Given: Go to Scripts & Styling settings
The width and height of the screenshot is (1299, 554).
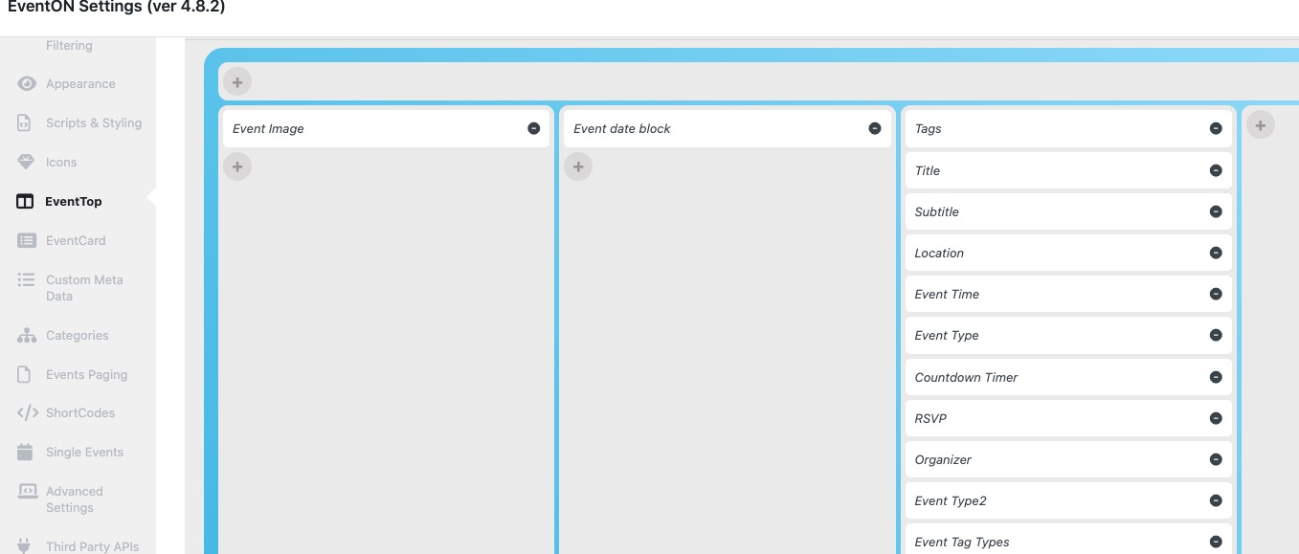Looking at the screenshot, I should 94,122.
